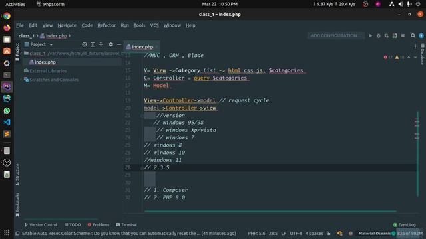Image resolution: width=426 pixels, height=239 pixels.
Task: Click the blue IDE update icon
Action: point(421,35)
